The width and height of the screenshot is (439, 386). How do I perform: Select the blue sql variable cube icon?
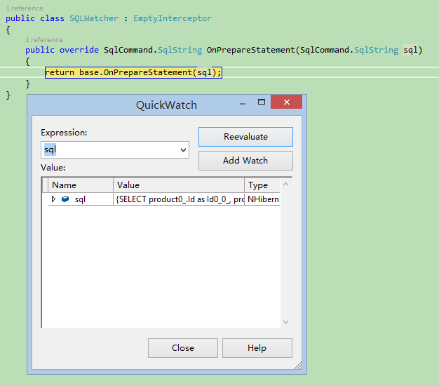[65, 199]
